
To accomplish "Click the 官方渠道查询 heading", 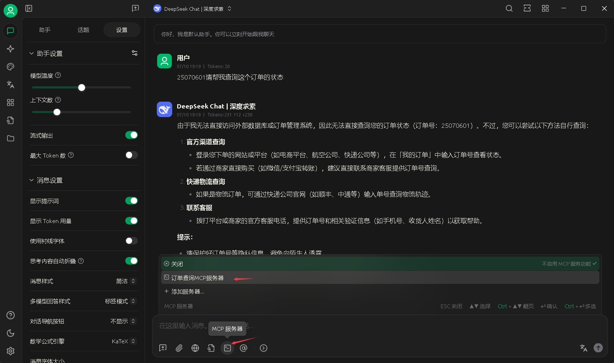I will [x=206, y=142].
